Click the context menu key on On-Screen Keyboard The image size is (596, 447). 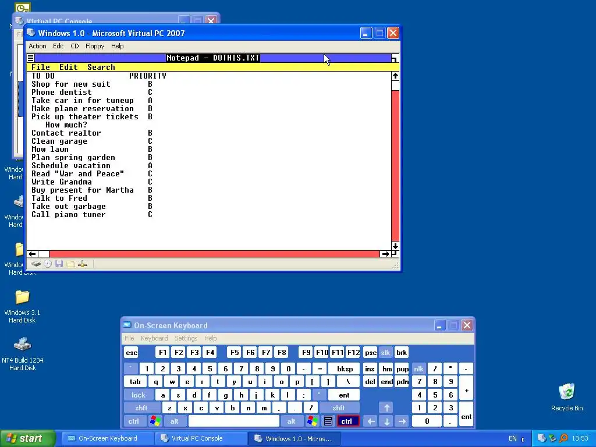coord(328,421)
